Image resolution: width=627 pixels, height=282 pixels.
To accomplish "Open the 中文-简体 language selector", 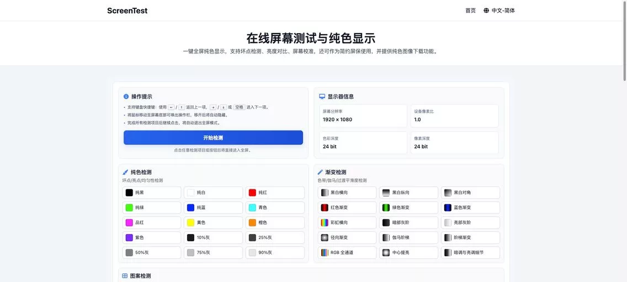I will tap(499, 11).
